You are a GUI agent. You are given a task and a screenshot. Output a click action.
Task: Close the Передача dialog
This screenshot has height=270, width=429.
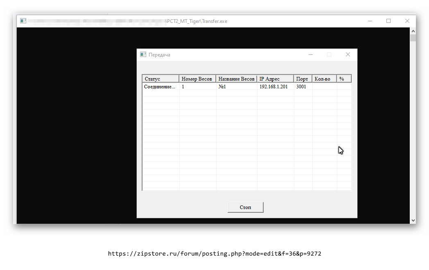(348, 54)
